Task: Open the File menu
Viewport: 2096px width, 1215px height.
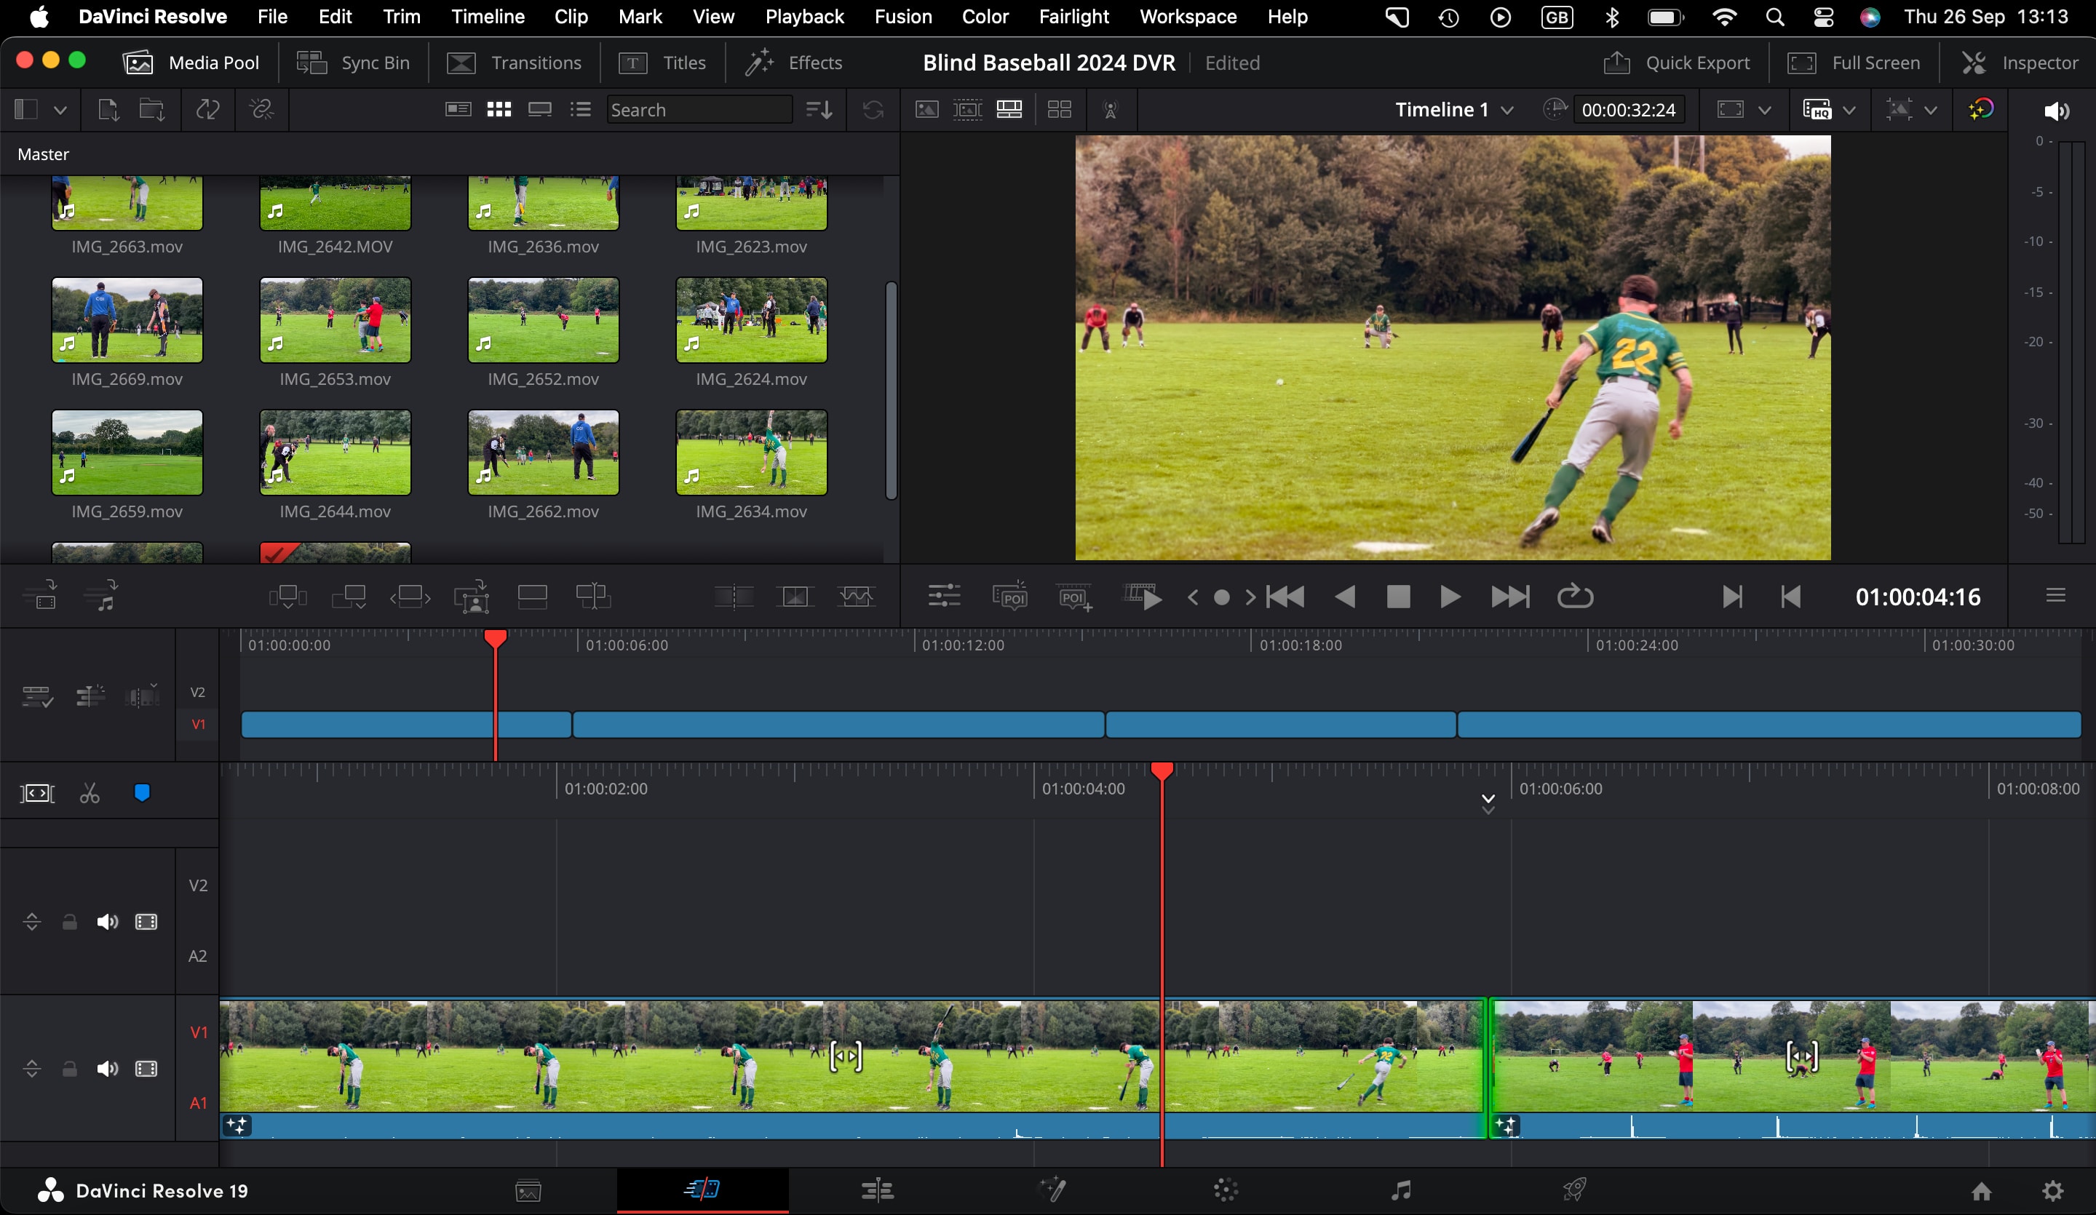Action: (x=272, y=17)
